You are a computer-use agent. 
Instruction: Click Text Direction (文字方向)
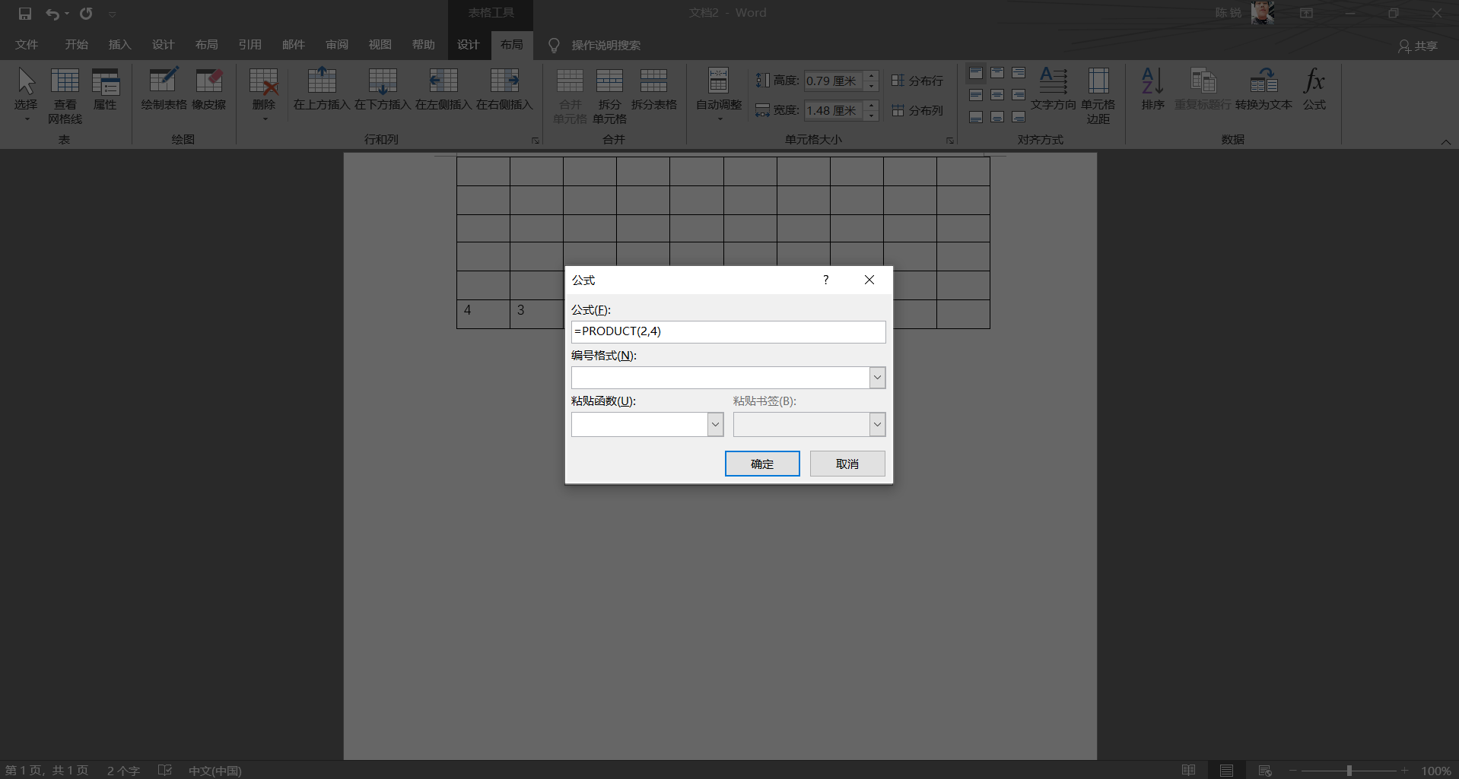[x=1054, y=89]
